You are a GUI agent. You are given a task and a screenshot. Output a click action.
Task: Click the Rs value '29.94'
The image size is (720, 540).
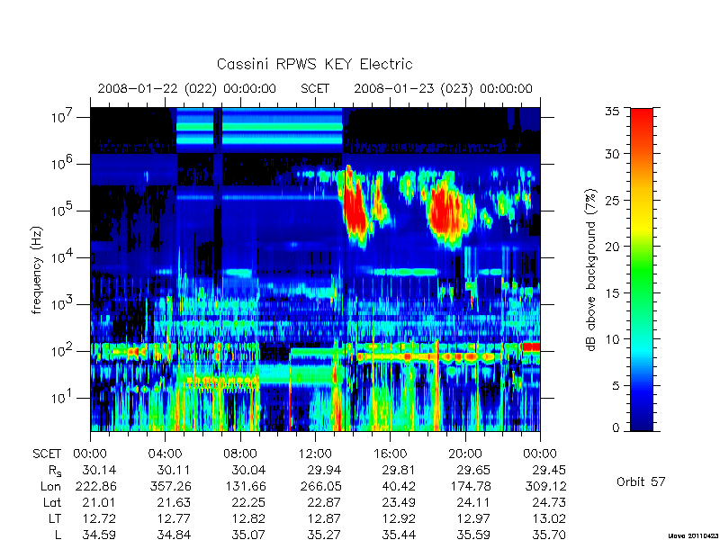coord(324,470)
